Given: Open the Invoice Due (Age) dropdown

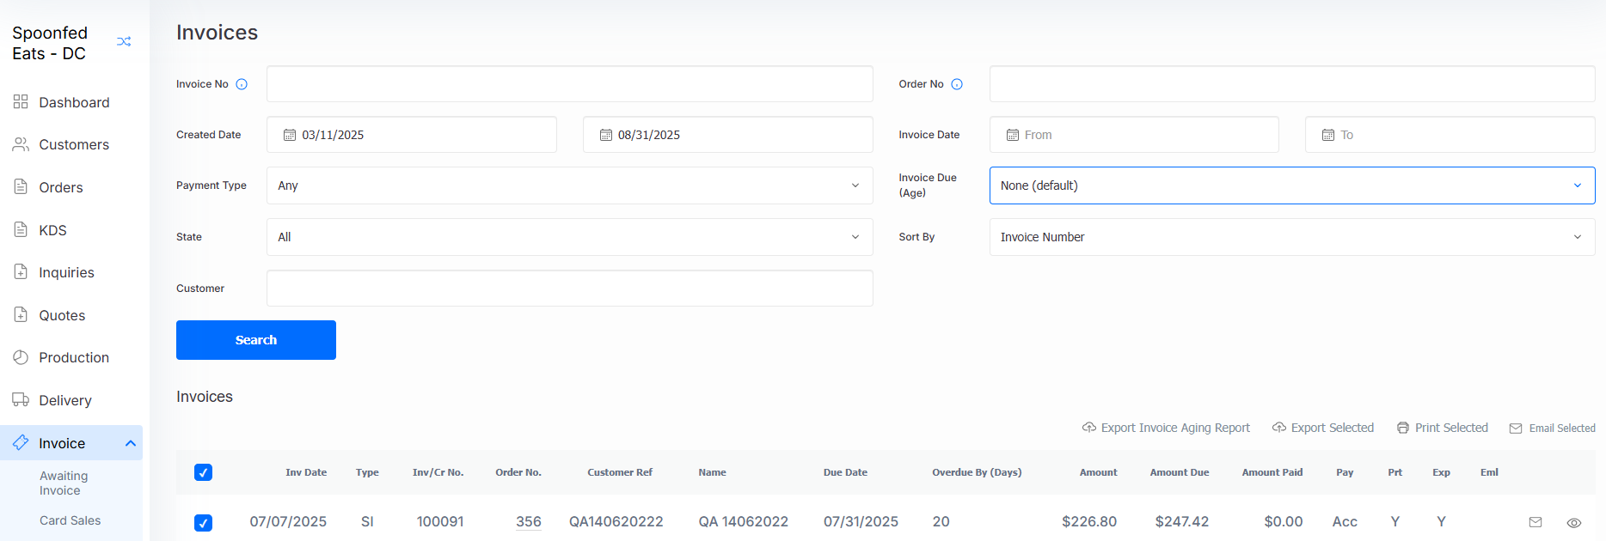Looking at the screenshot, I should tap(1292, 185).
